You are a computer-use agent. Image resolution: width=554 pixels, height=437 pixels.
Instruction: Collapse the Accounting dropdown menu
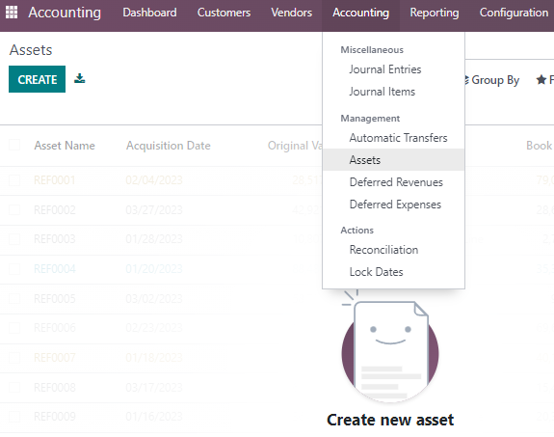click(360, 13)
